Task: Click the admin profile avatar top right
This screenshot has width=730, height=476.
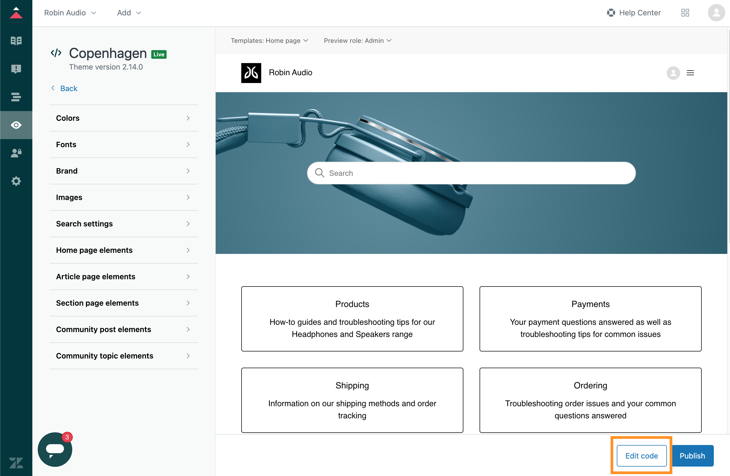Action: pyautogui.click(x=716, y=13)
